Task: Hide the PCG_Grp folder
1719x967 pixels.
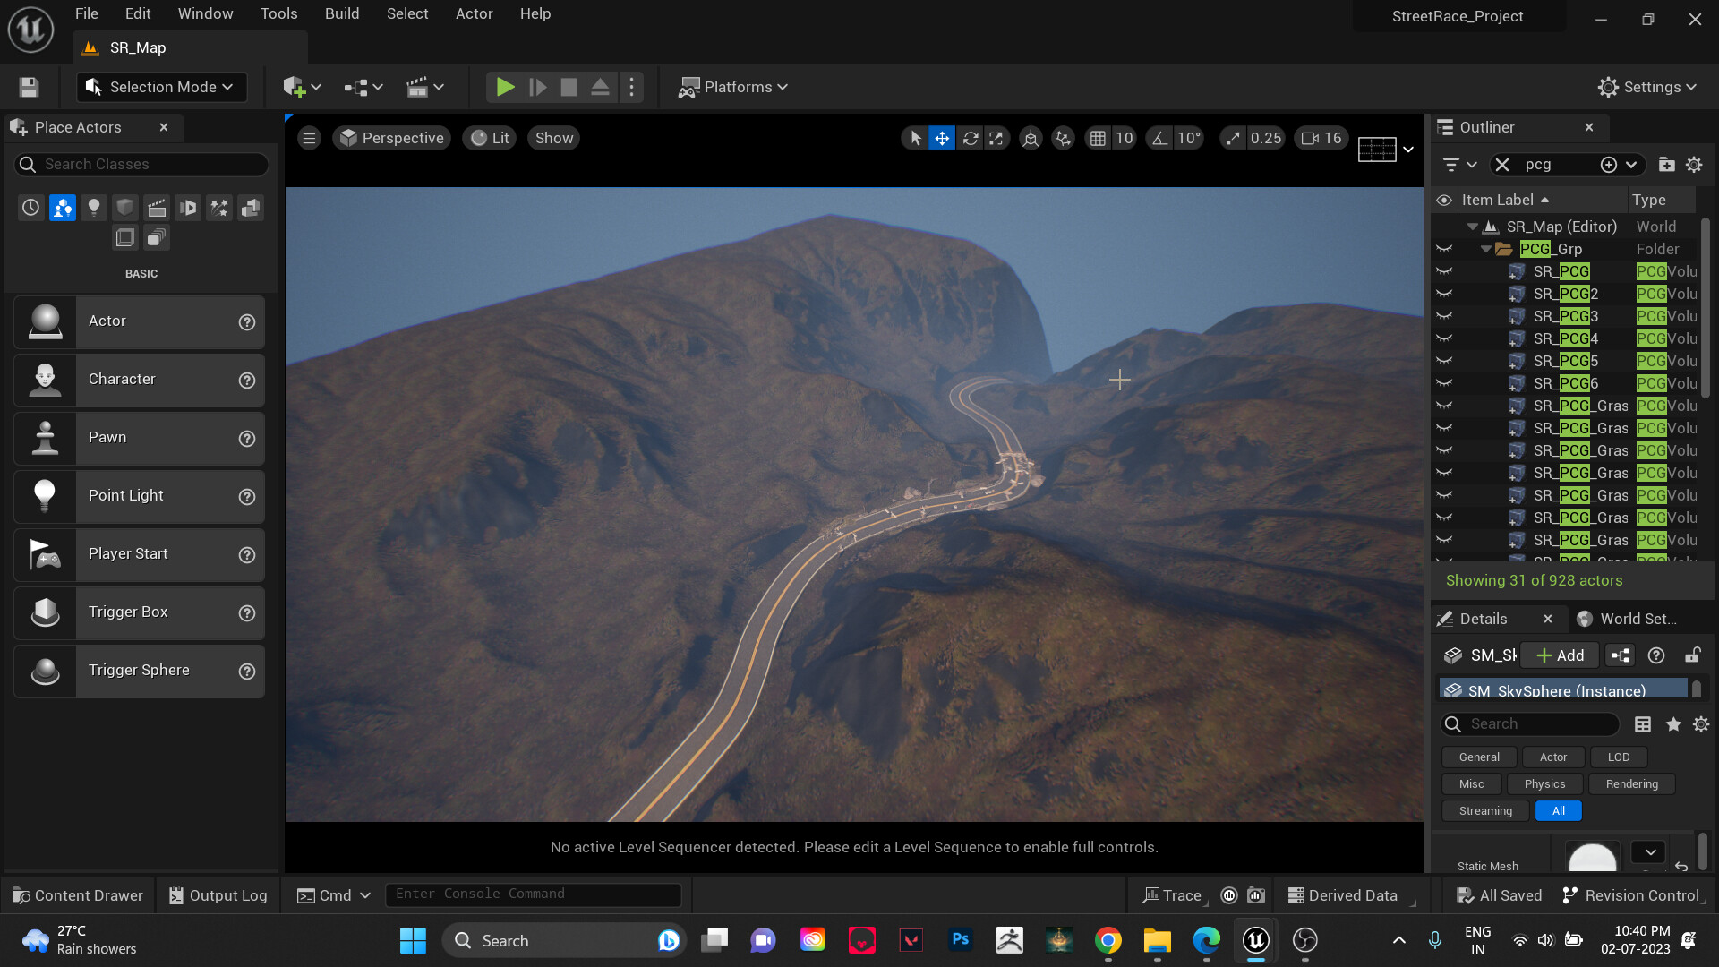Action: coord(1443,249)
